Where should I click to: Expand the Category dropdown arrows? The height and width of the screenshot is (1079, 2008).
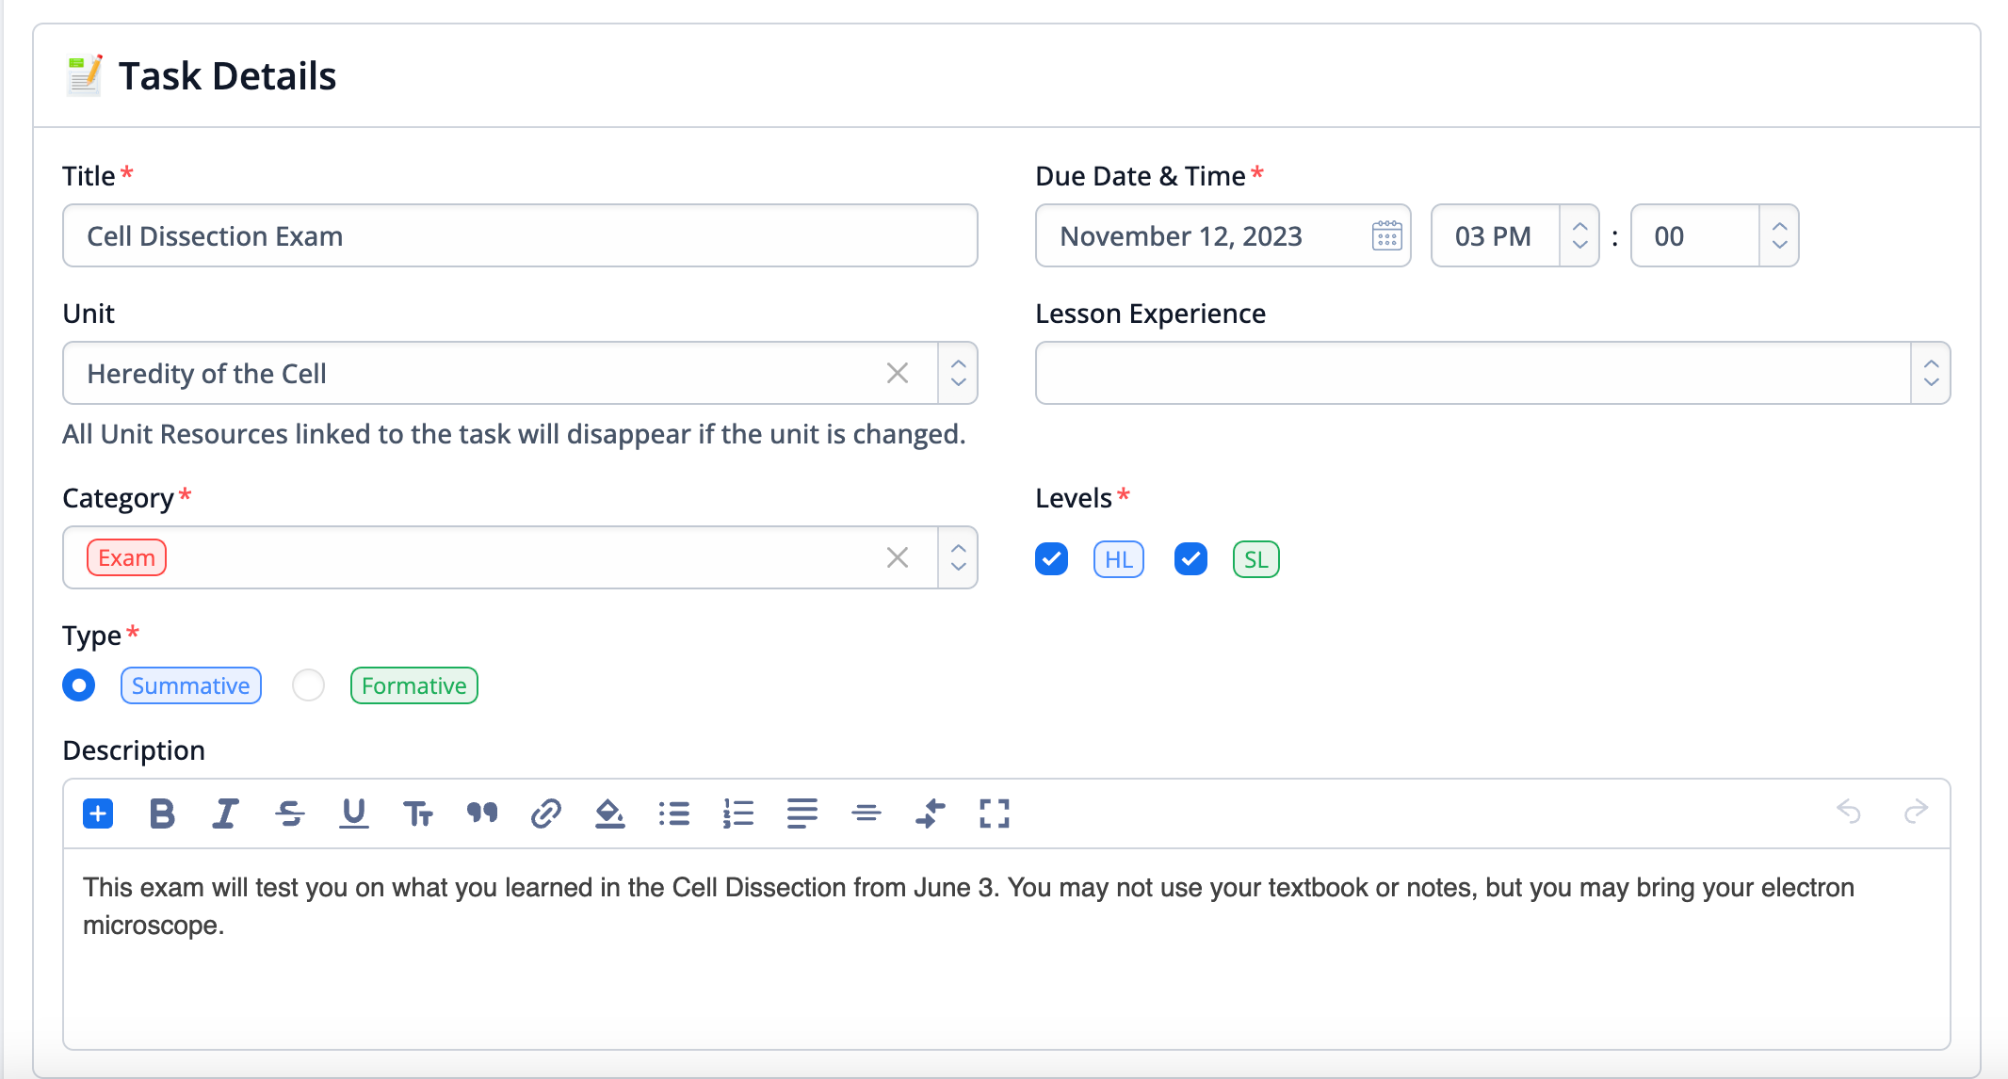(958, 557)
